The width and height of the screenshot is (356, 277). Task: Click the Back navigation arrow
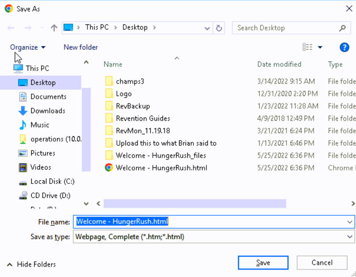pos(11,28)
